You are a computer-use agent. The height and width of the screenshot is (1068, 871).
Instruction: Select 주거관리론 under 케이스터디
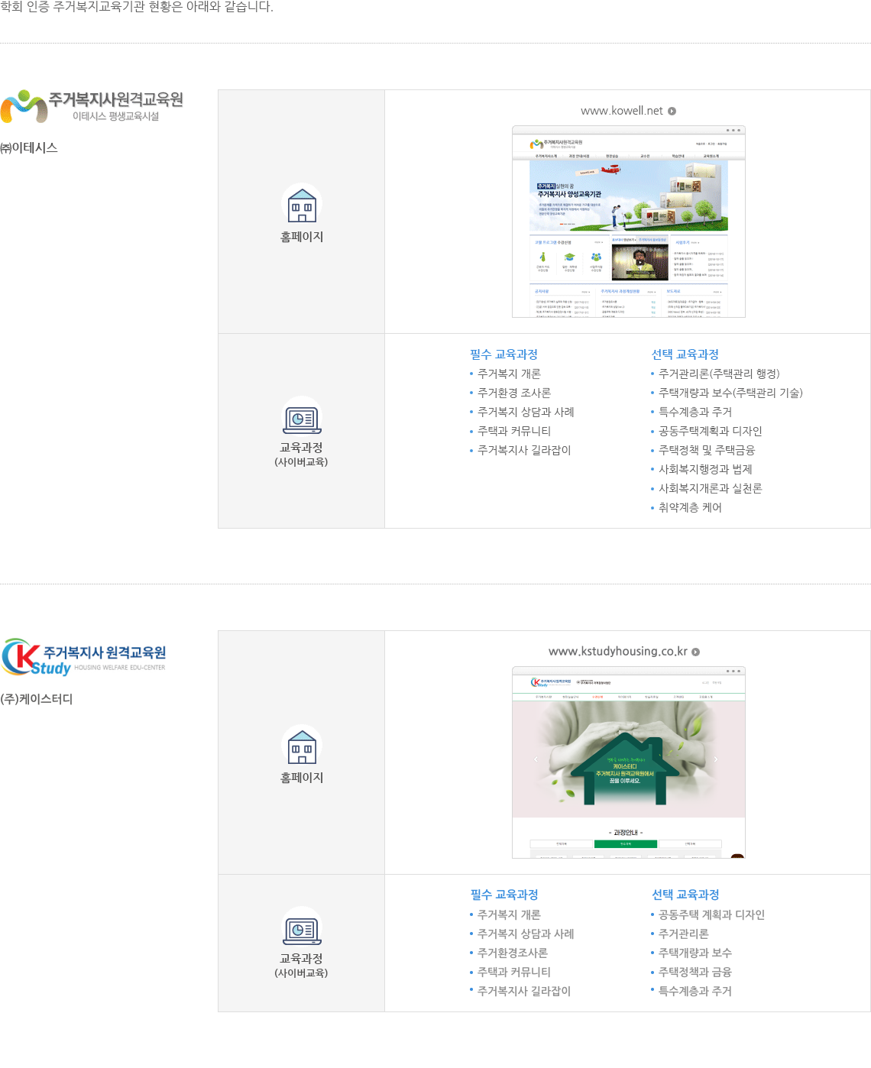(684, 934)
